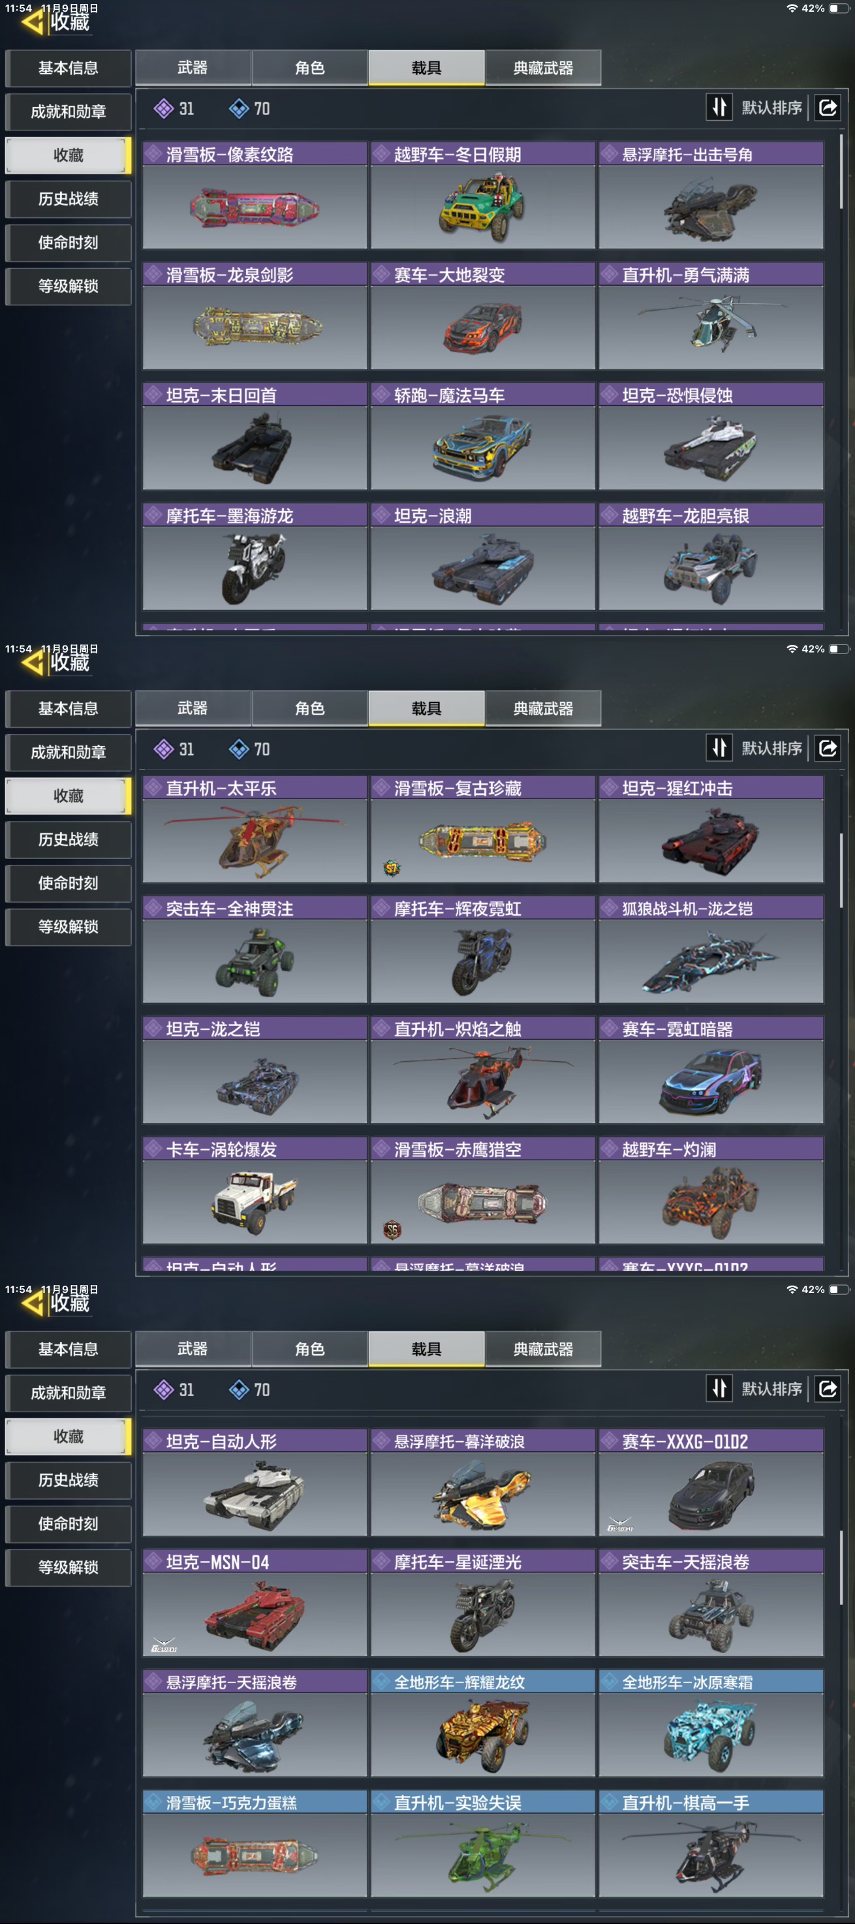Select the 坦克-恐惧侵蚀 tank card
Screen dimensions: 855x1924
[x=711, y=436]
